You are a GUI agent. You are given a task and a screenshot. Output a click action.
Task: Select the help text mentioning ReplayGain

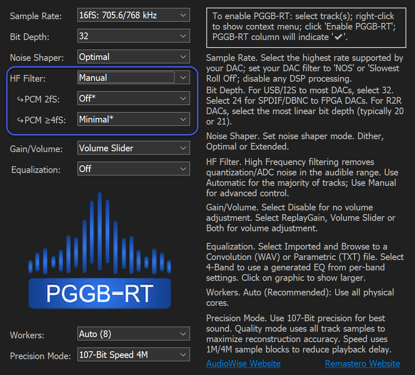[x=301, y=218]
